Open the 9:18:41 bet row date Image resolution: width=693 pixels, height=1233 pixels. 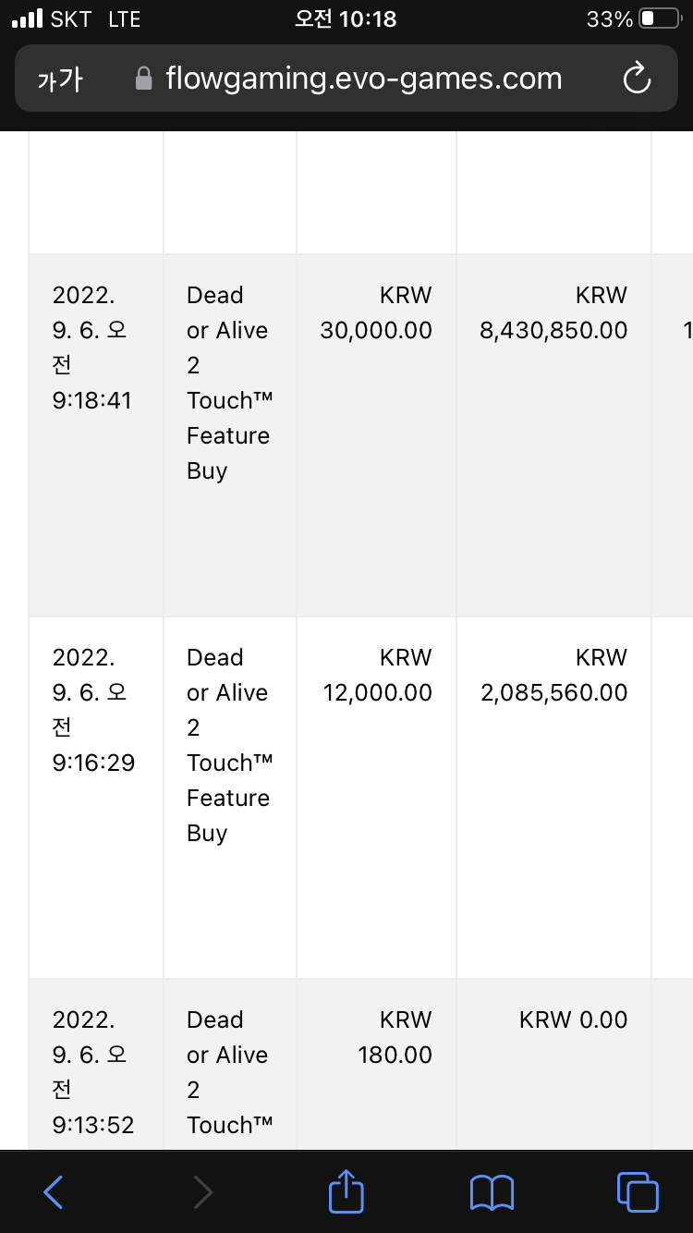[91, 348]
